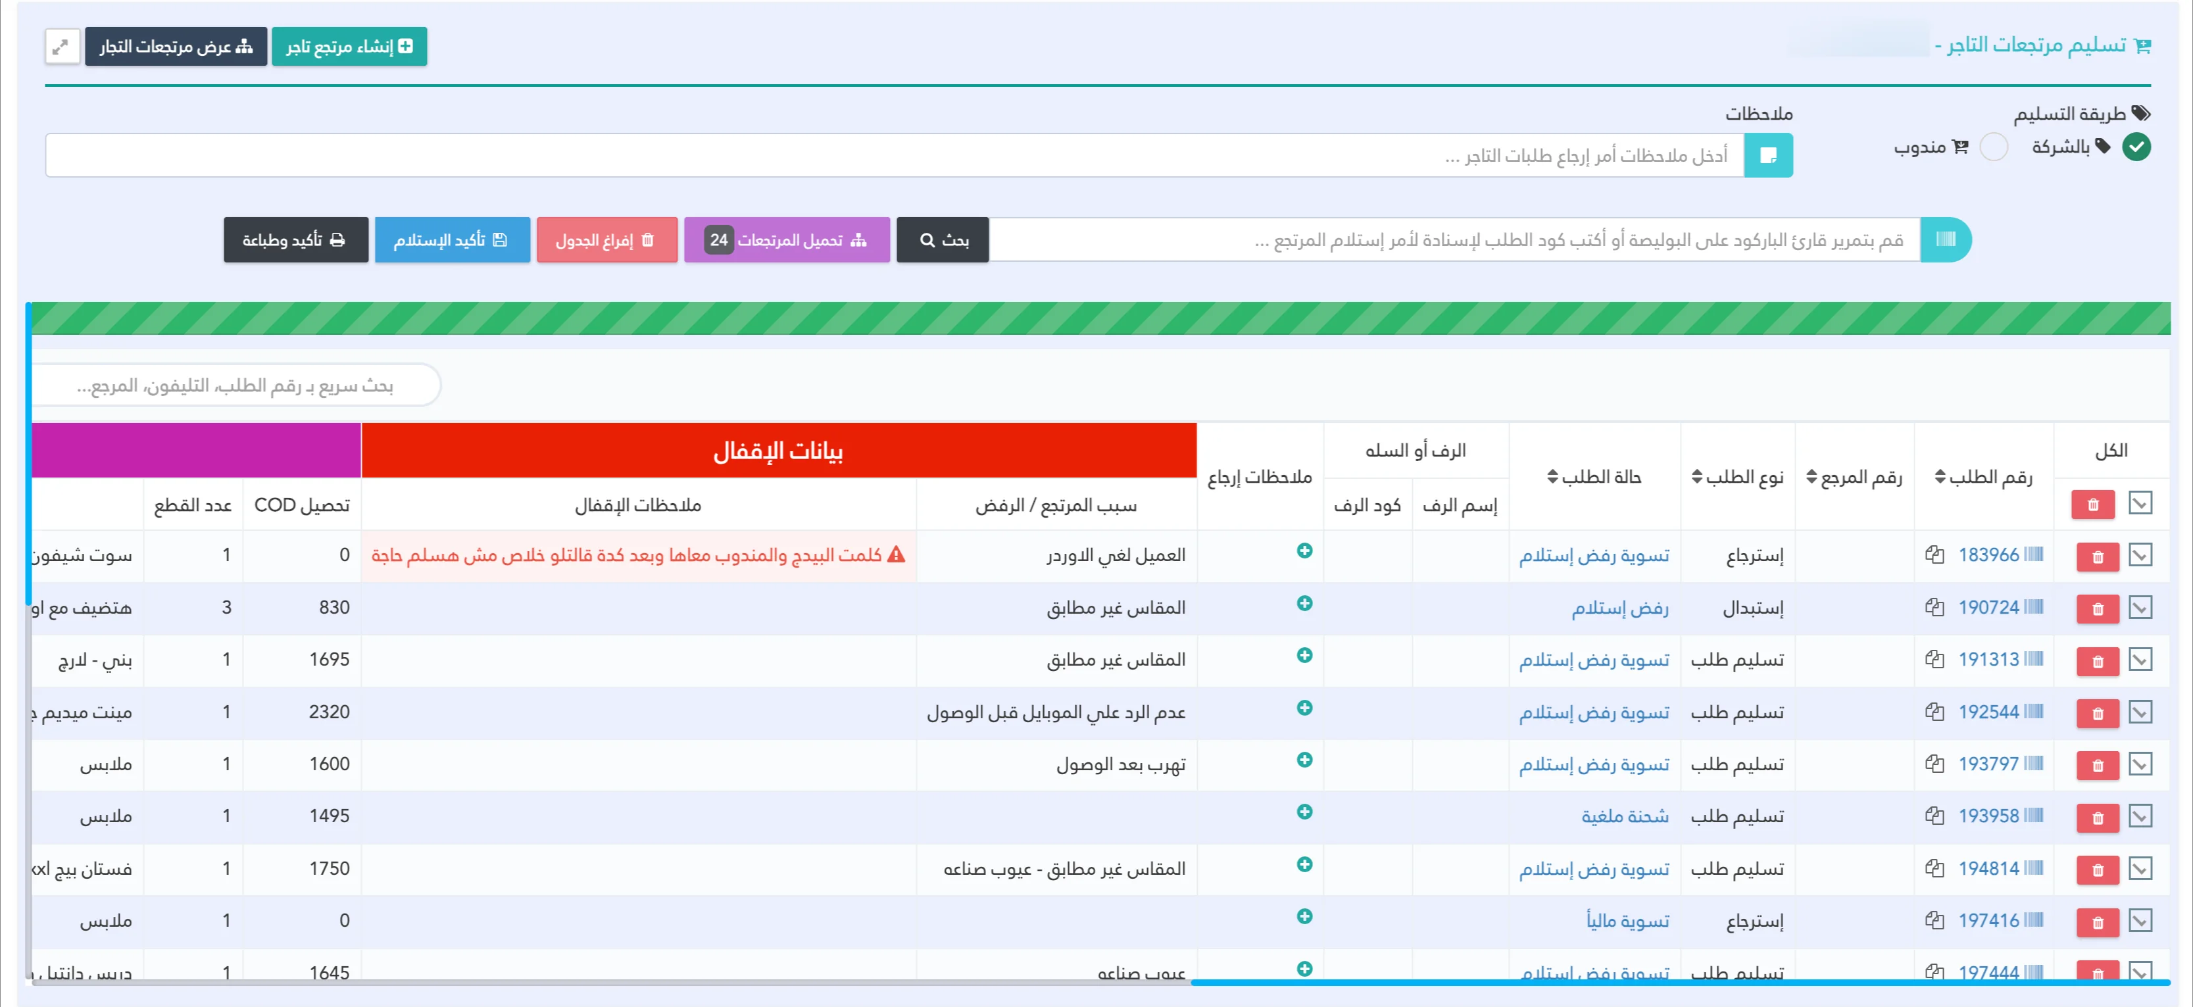
Task: Copy order number 192544 icon
Action: [1934, 712]
